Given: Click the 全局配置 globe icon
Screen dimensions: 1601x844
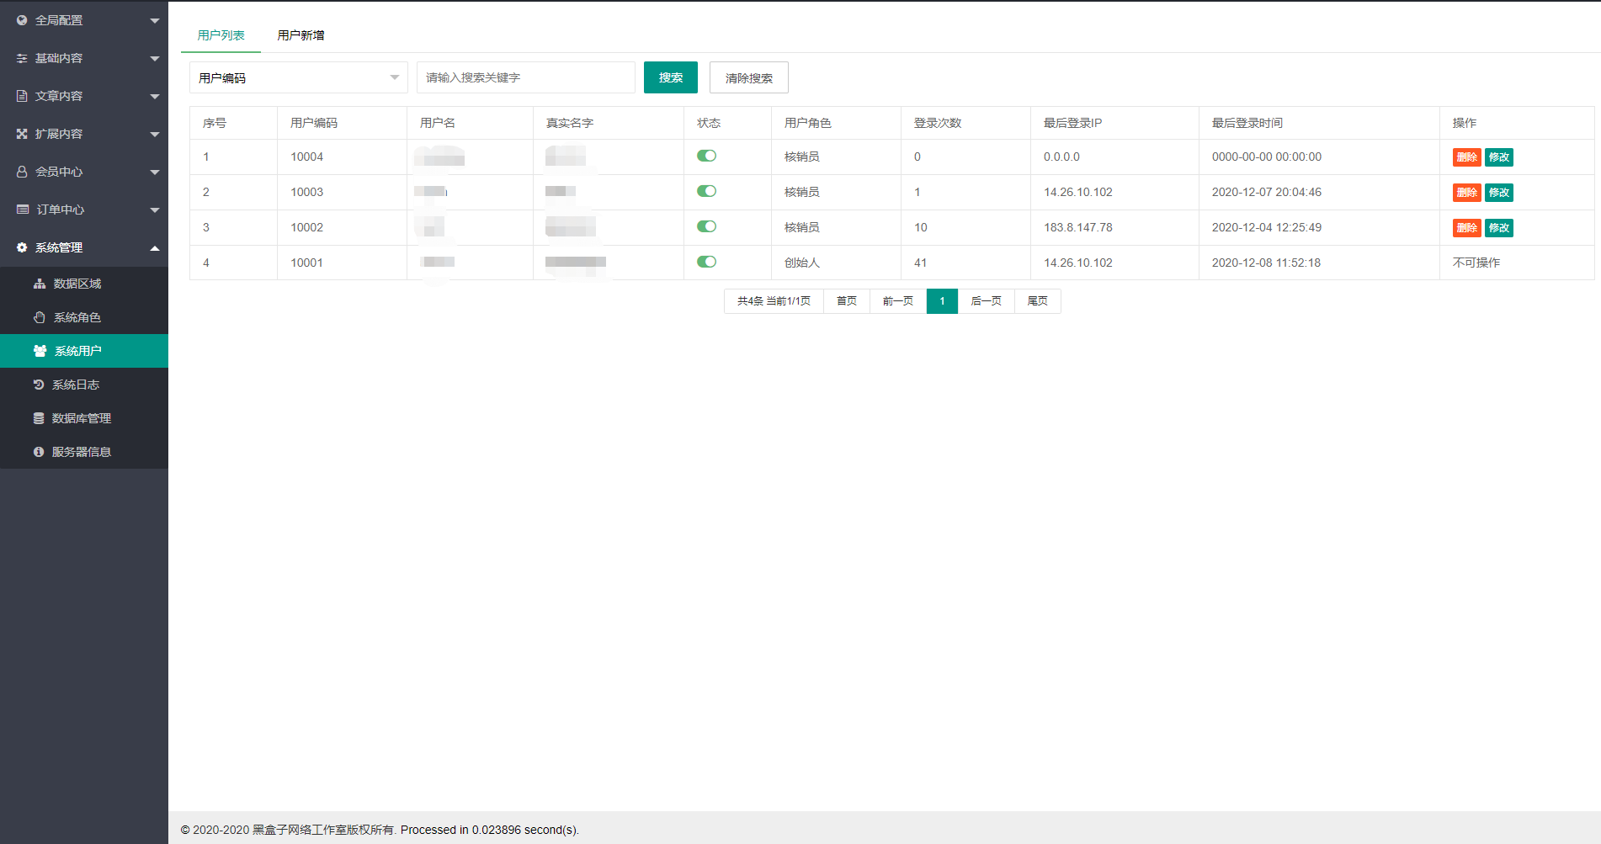Looking at the screenshot, I should (22, 20).
